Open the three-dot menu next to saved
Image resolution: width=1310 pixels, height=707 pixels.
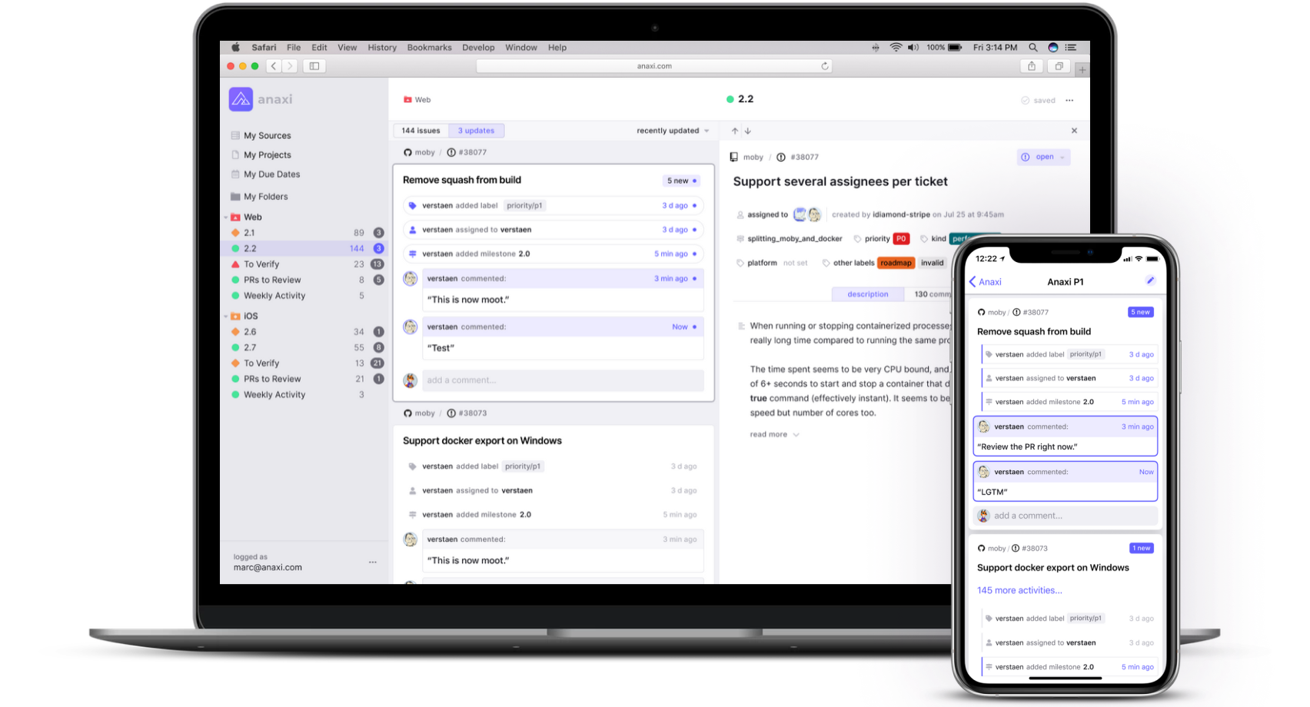(1069, 101)
